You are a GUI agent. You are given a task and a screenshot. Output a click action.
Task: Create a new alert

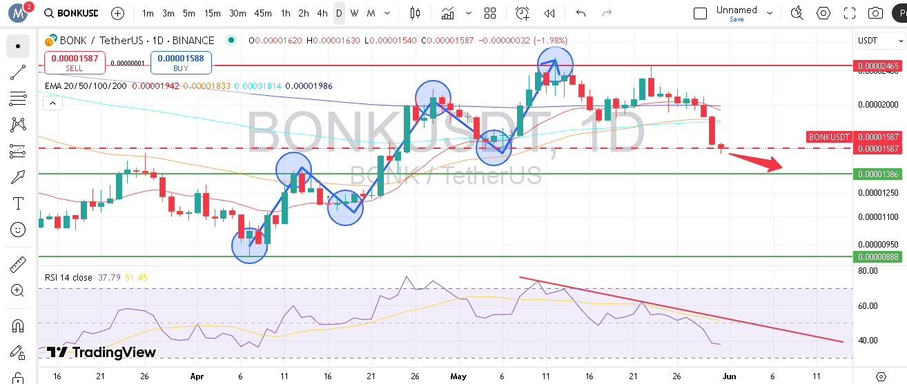coord(523,13)
